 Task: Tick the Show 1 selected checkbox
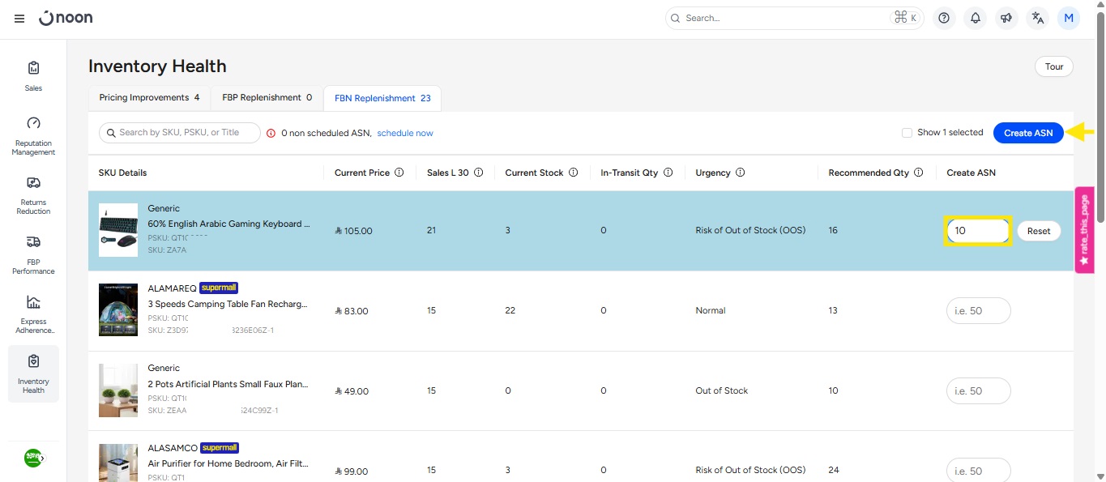pos(907,133)
